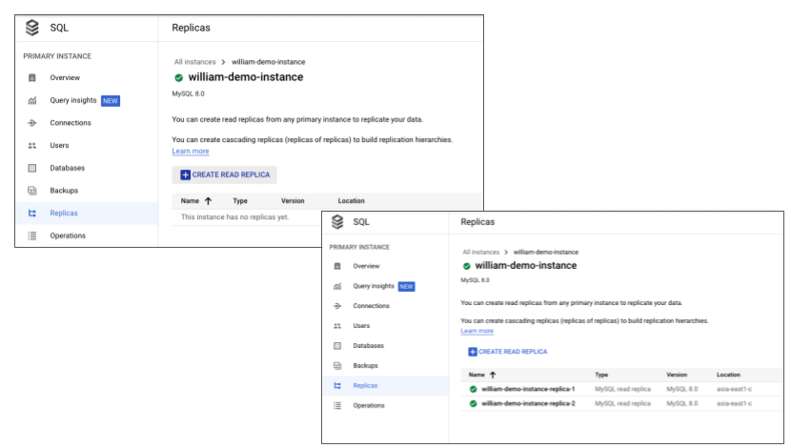Click CREATE READ REPLICA in the upper window
This screenshot has height=448, width=791.
pyautogui.click(x=225, y=174)
